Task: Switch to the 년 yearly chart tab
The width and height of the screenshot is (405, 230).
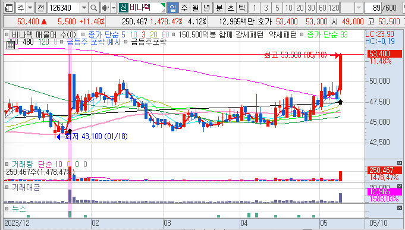Action: (x=207, y=8)
